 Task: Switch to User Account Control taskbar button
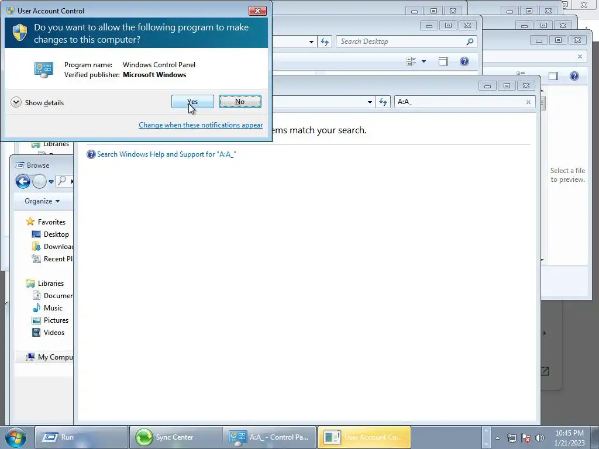[364, 437]
